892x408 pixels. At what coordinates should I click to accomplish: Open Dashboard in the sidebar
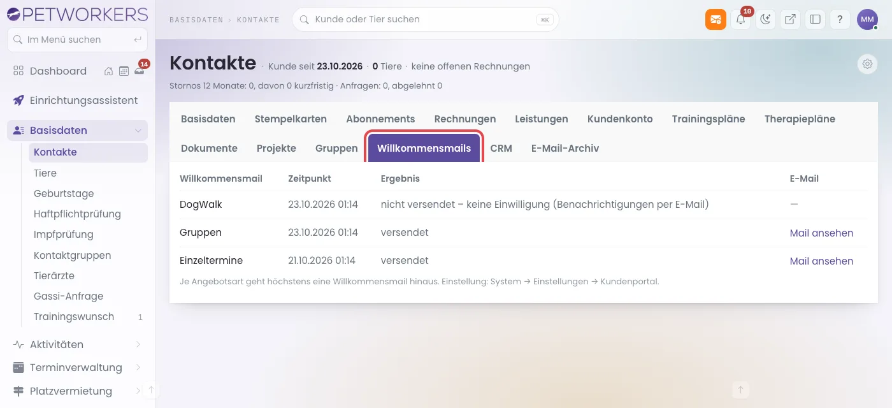[x=58, y=71]
